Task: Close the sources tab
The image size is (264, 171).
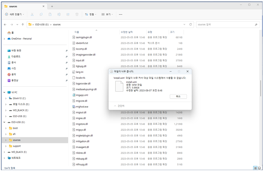Action: 44,6
